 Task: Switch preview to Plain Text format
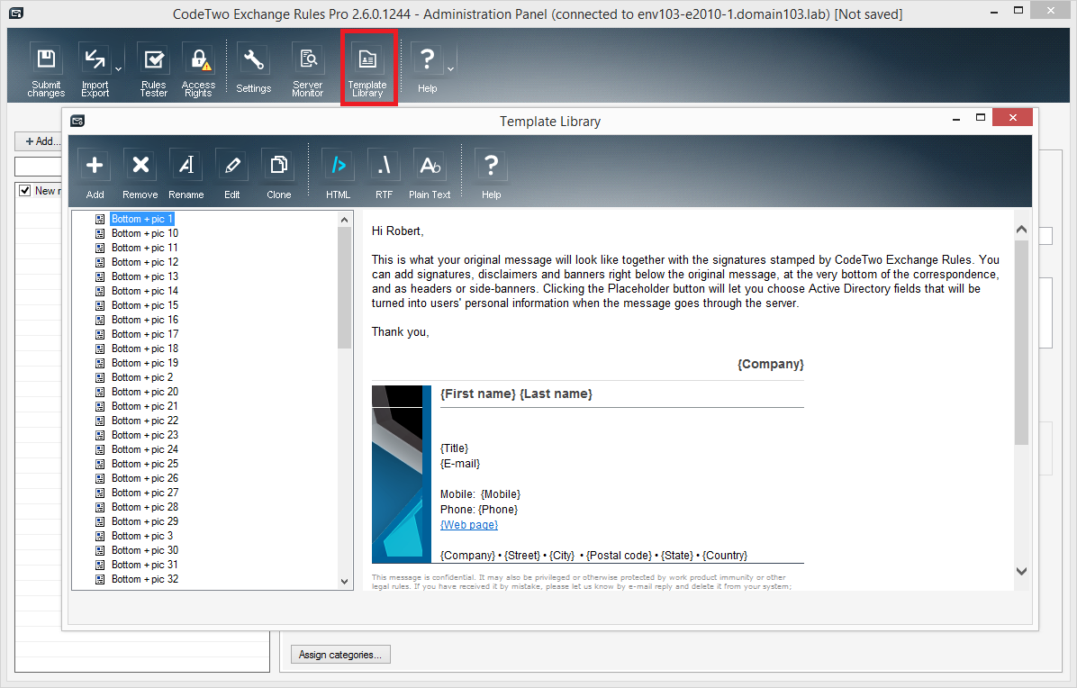[430, 175]
